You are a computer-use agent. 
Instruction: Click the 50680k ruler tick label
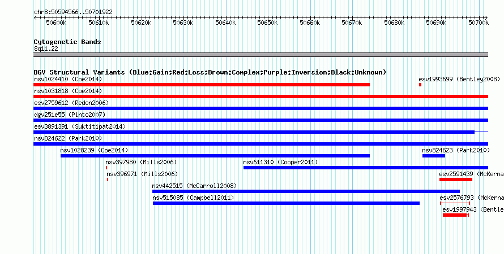coord(395,23)
